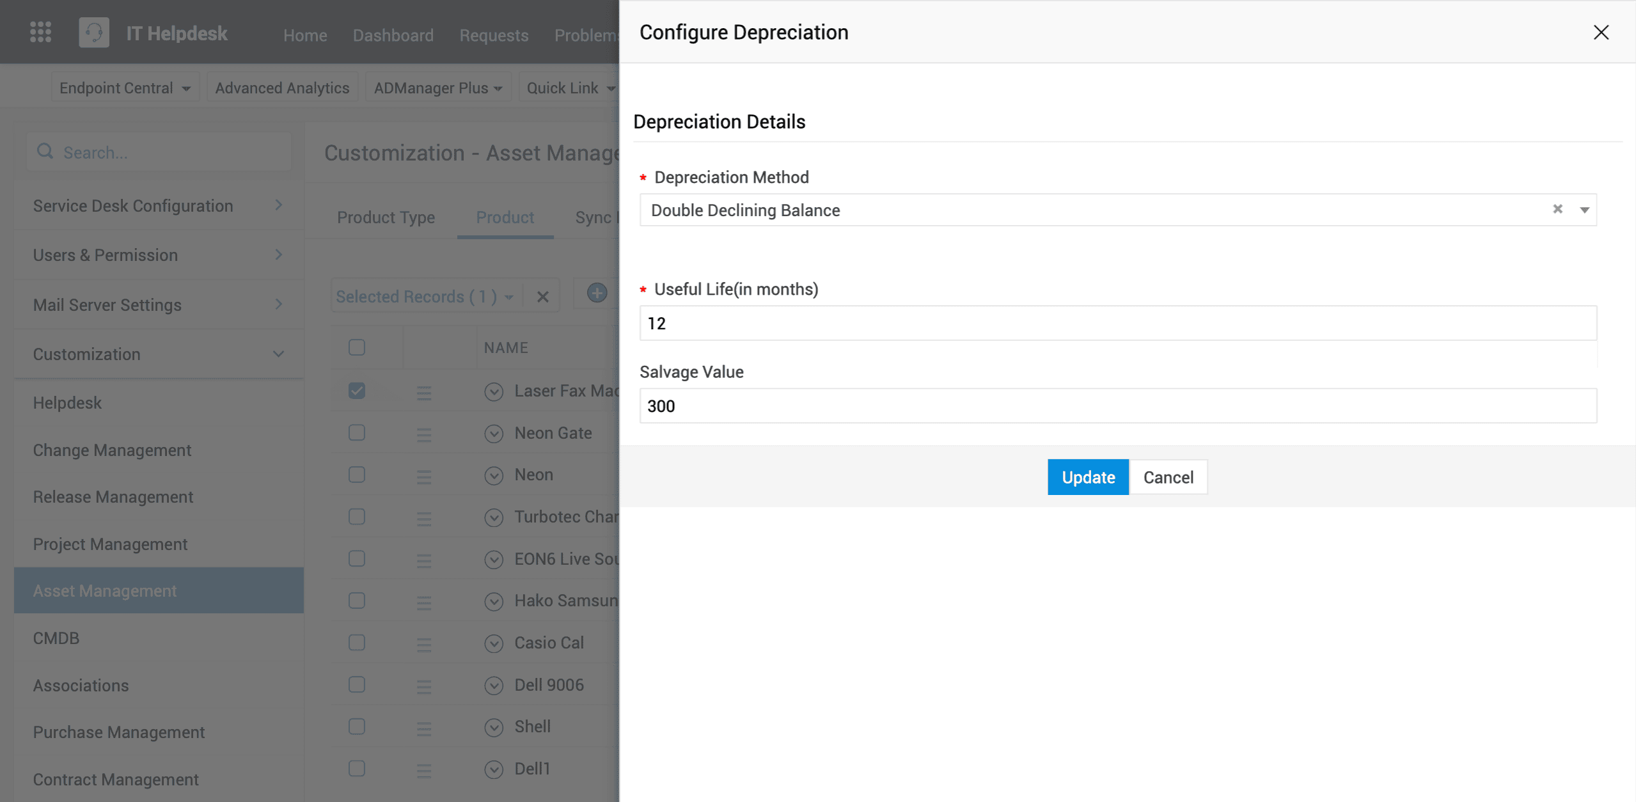The height and width of the screenshot is (802, 1636).
Task: Clear selected records with the X icon
Action: [542, 297]
